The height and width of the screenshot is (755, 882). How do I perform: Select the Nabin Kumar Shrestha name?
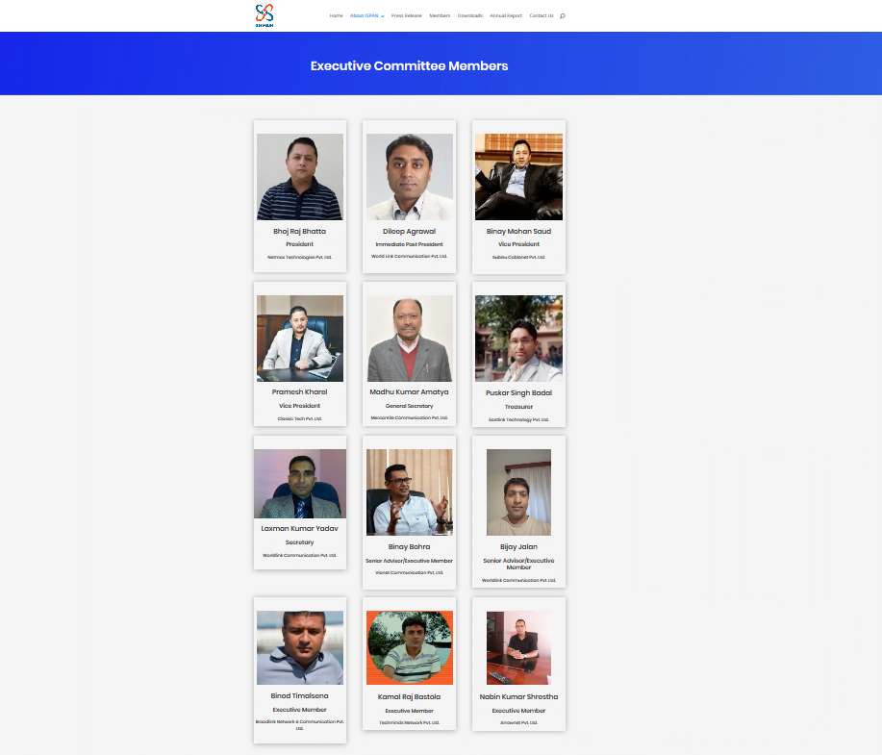point(518,696)
